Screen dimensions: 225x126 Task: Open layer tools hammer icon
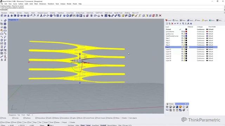(188, 23)
